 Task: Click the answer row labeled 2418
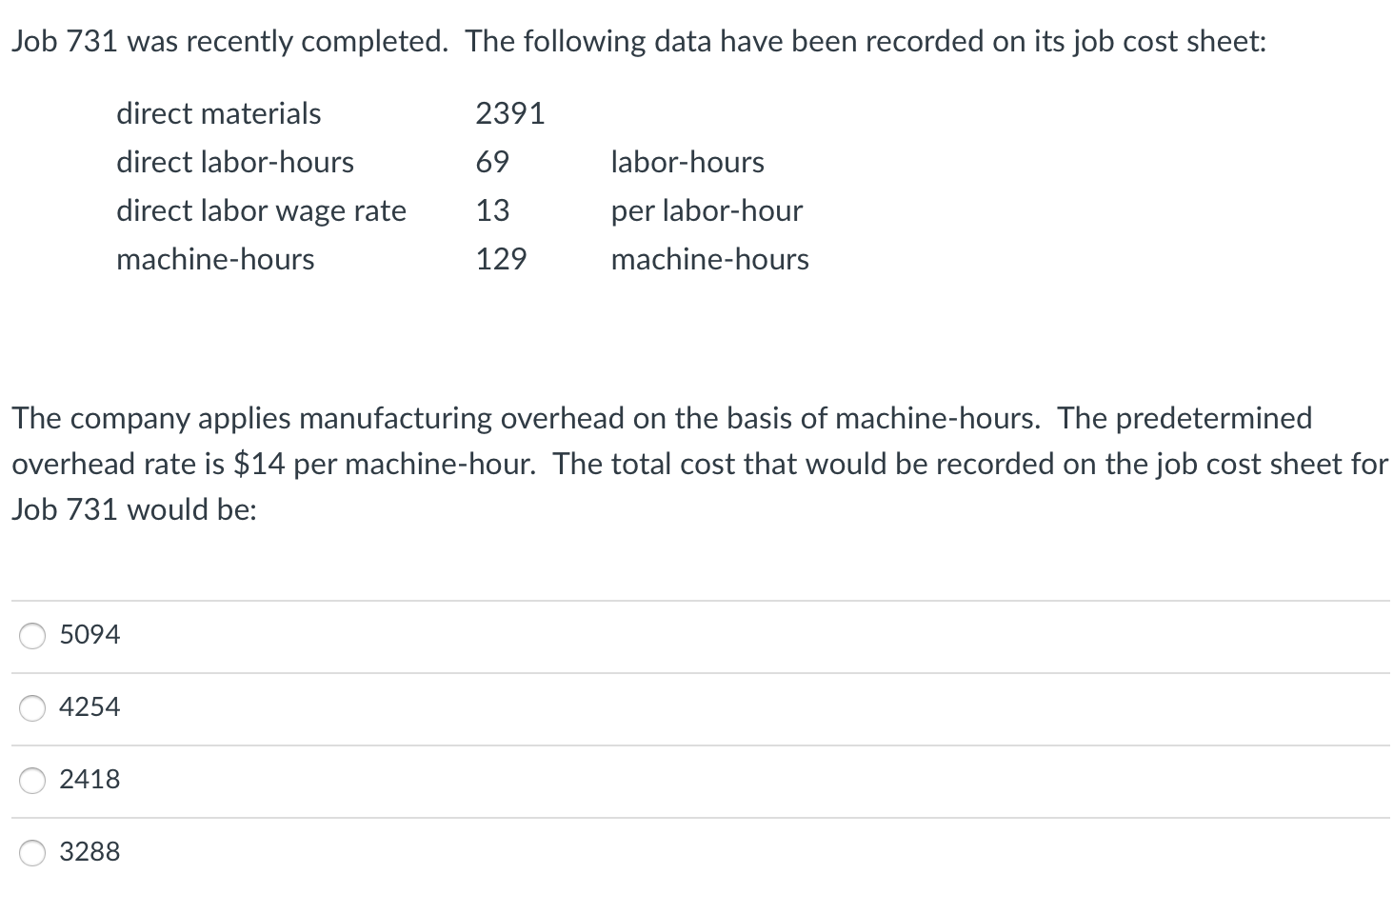pos(667,780)
